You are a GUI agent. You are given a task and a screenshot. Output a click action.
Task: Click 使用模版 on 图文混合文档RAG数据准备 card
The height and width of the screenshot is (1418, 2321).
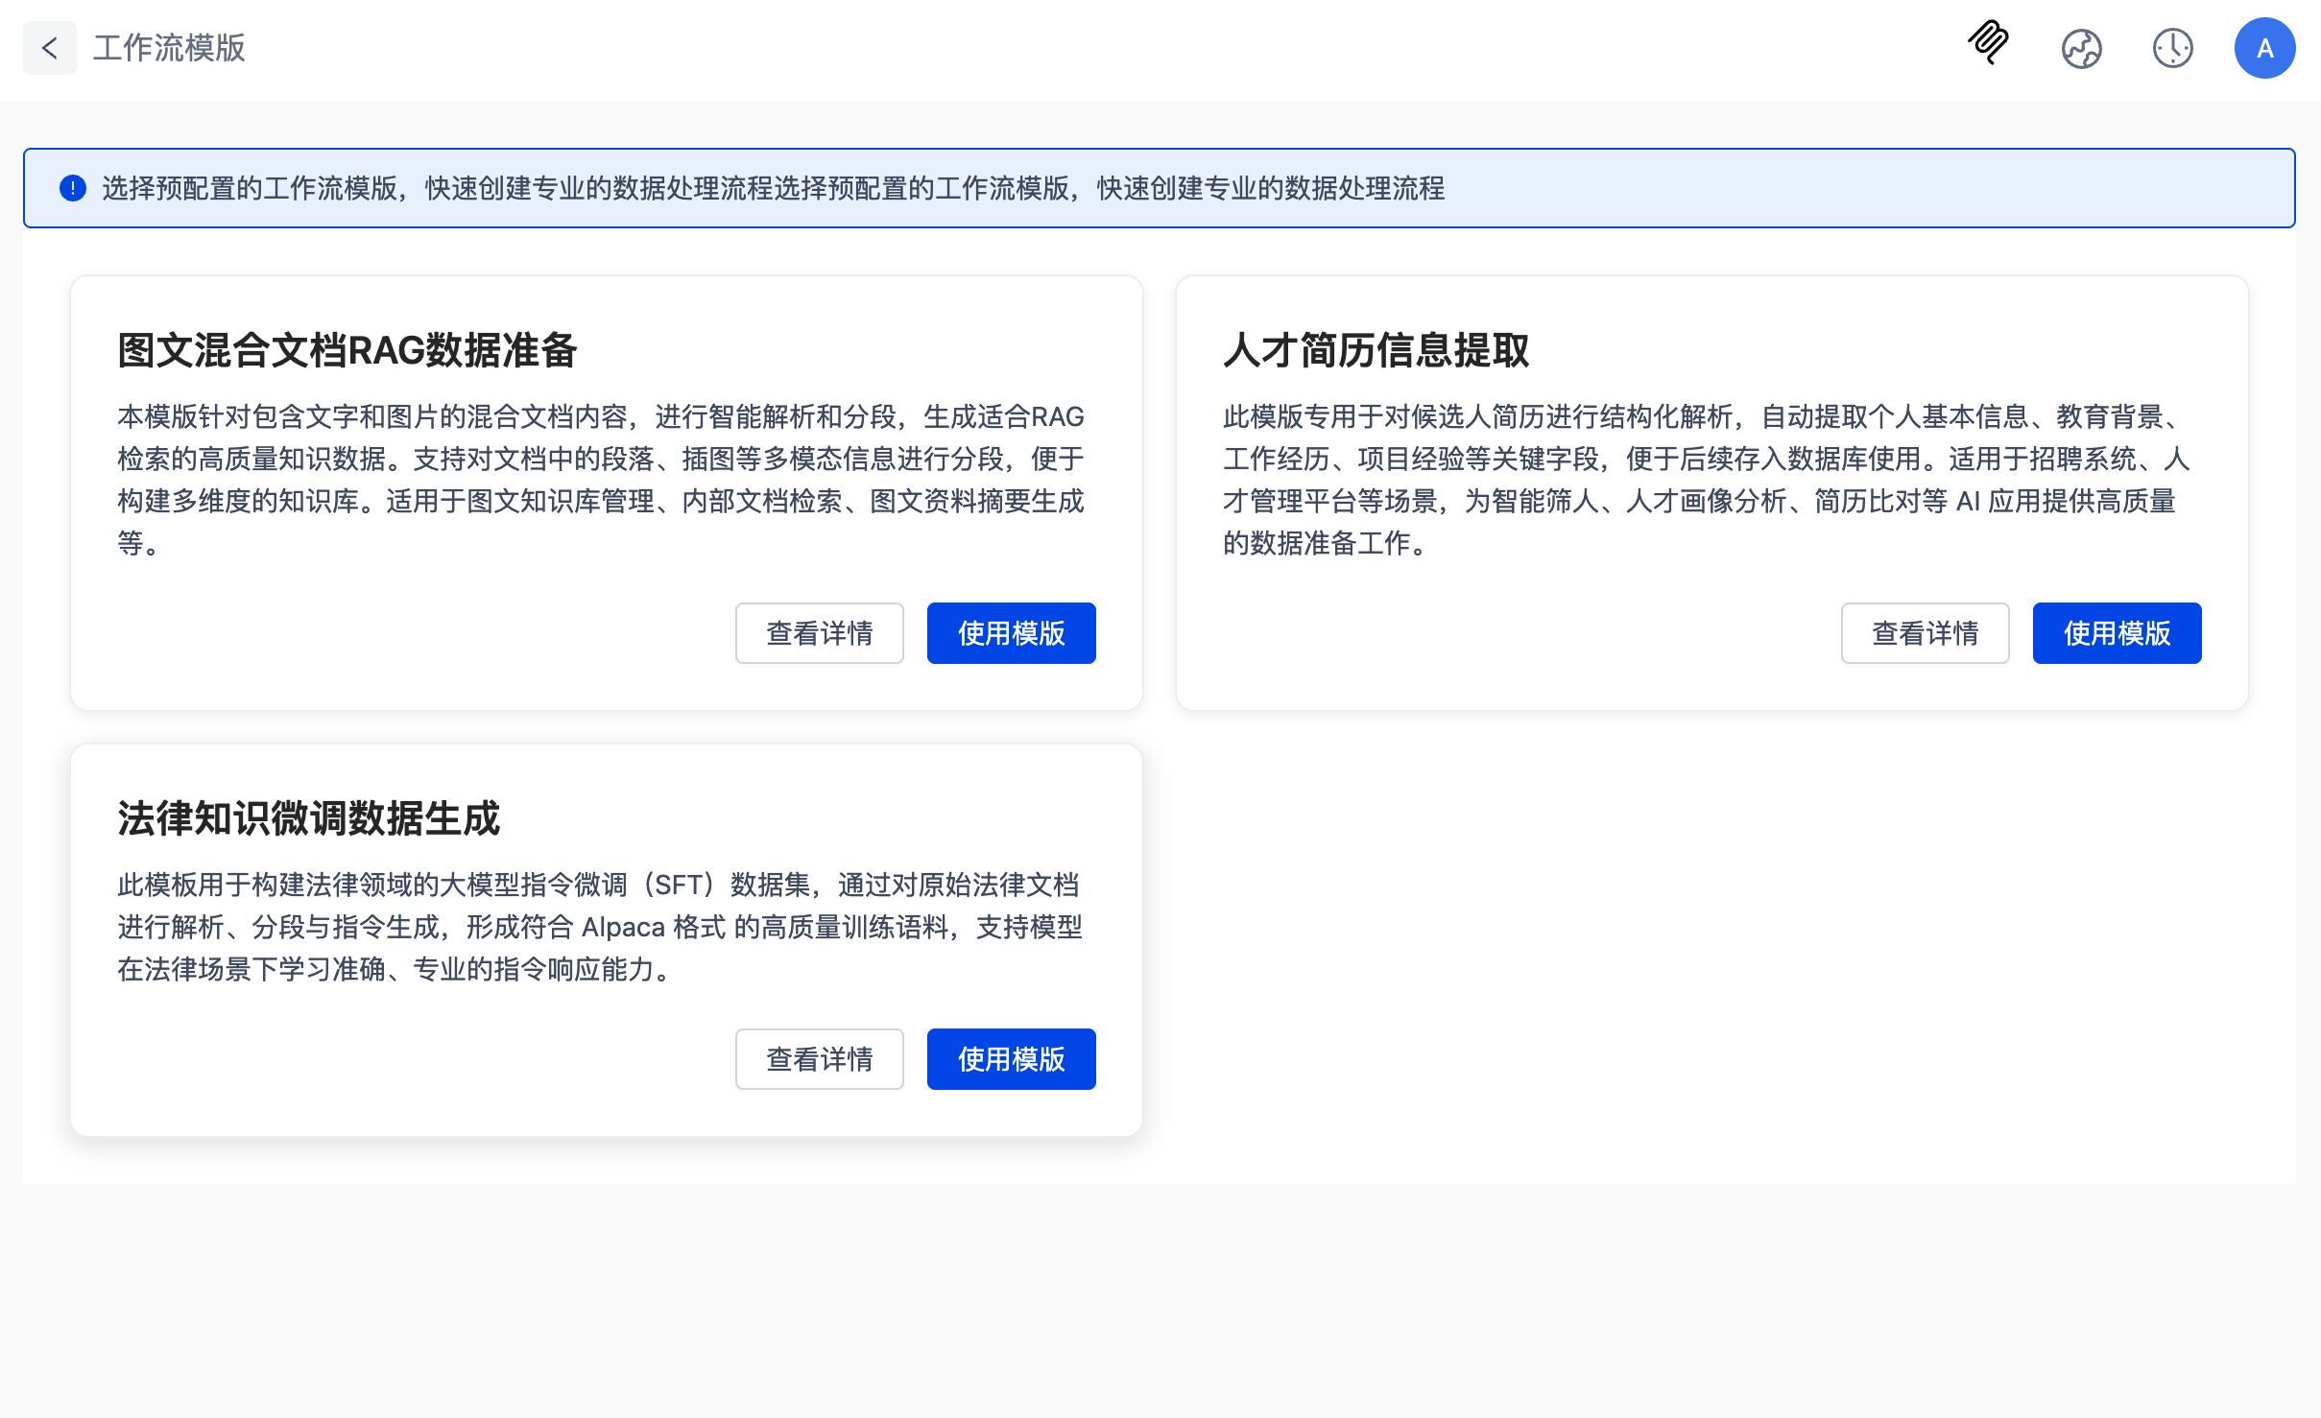pos(1010,632)
